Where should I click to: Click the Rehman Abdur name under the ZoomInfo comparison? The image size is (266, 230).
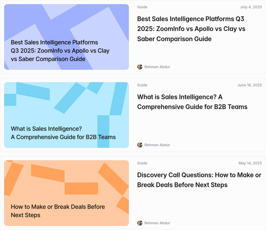157,67
